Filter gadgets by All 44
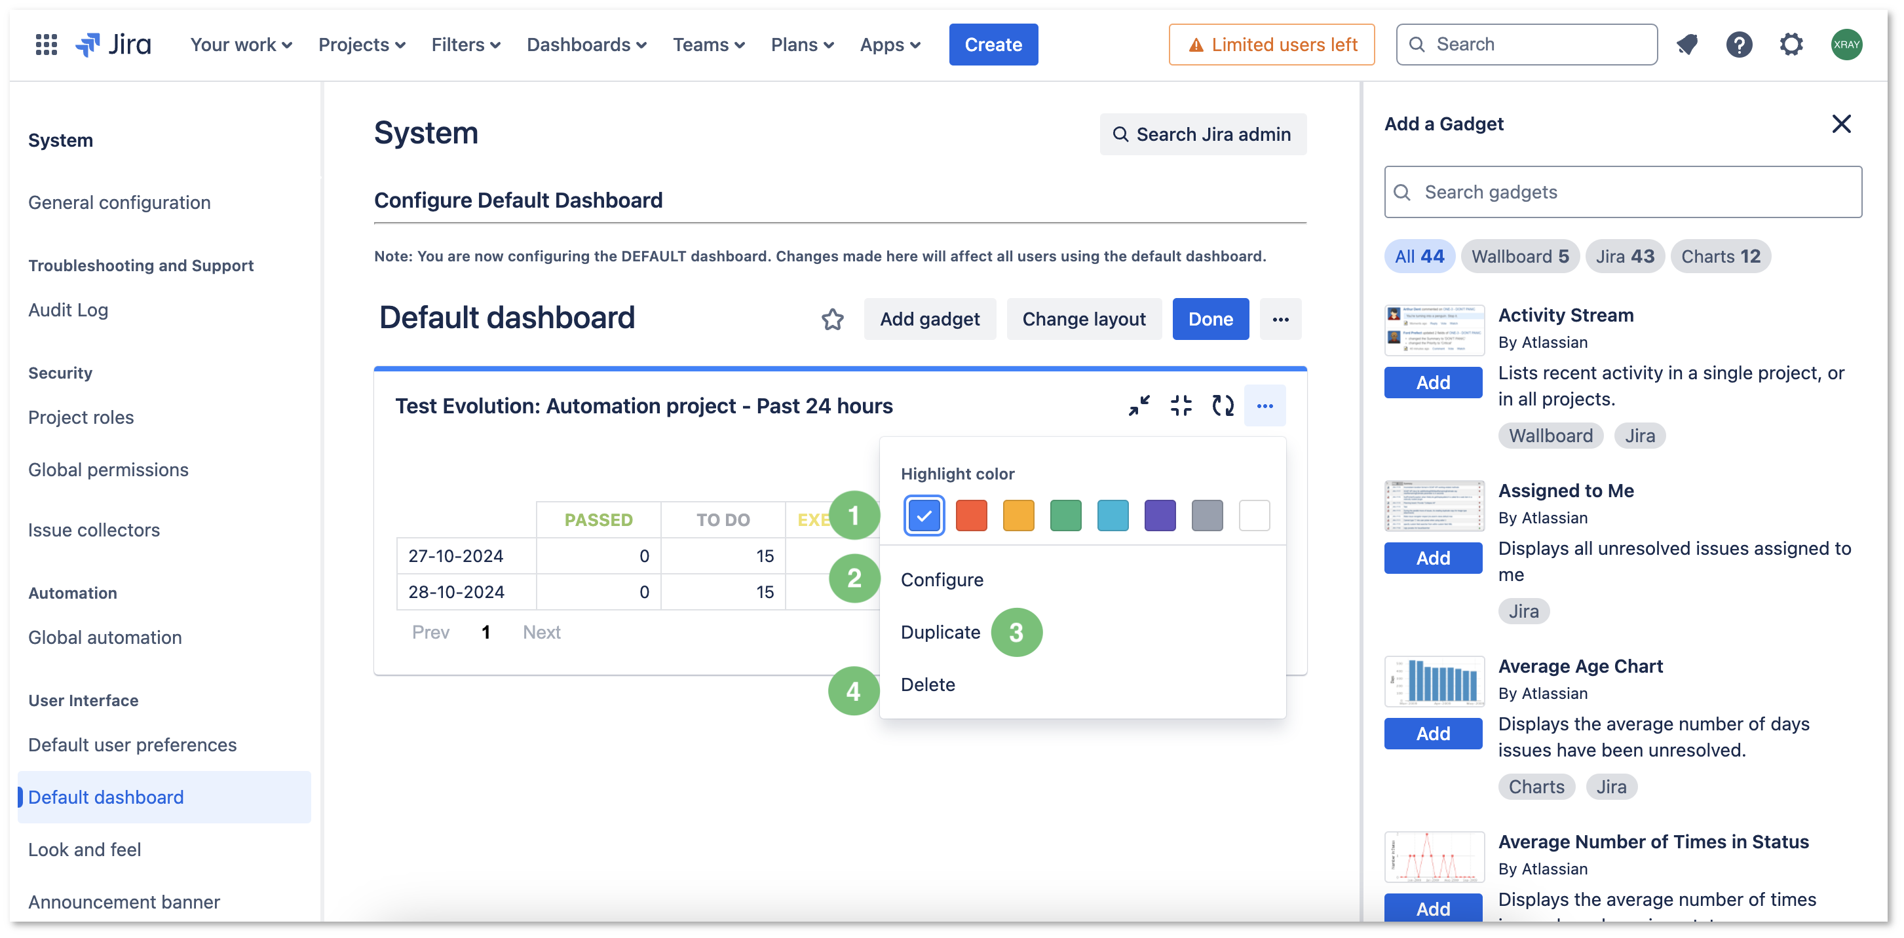The height and width of the screenshot is (938, 1904). tap(1418, 257)
